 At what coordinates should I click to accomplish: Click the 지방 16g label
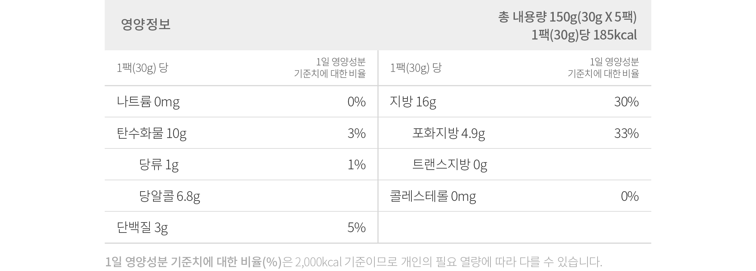tap(413, 102)
